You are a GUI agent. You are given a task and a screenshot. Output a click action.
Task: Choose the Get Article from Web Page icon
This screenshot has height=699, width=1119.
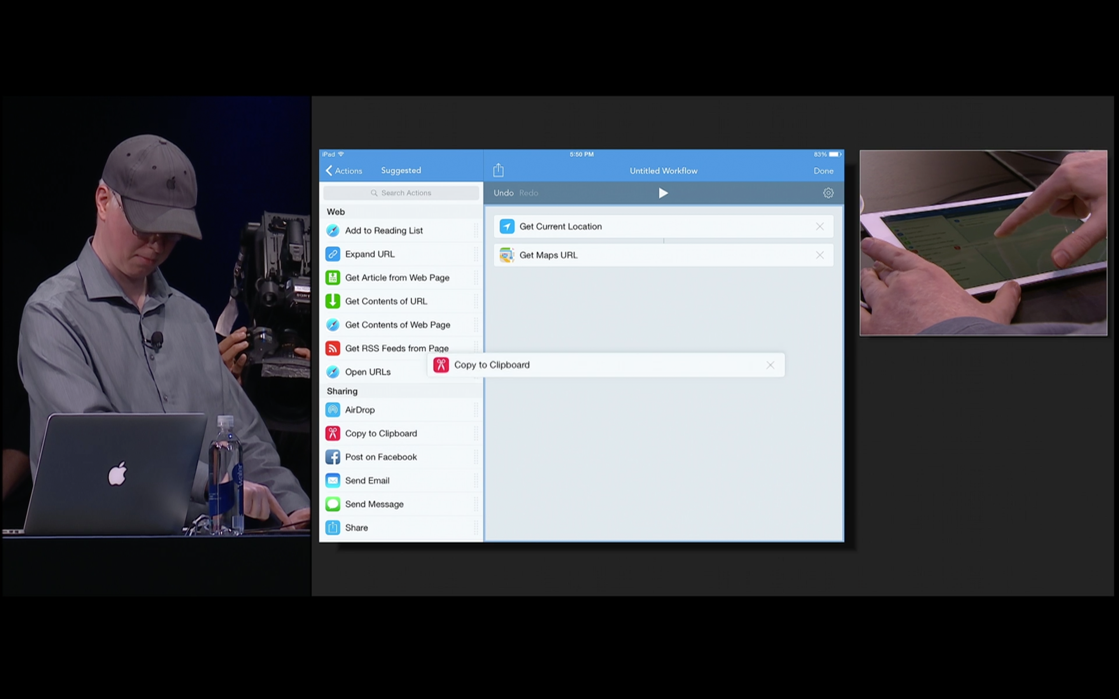(x=333, y=278)
